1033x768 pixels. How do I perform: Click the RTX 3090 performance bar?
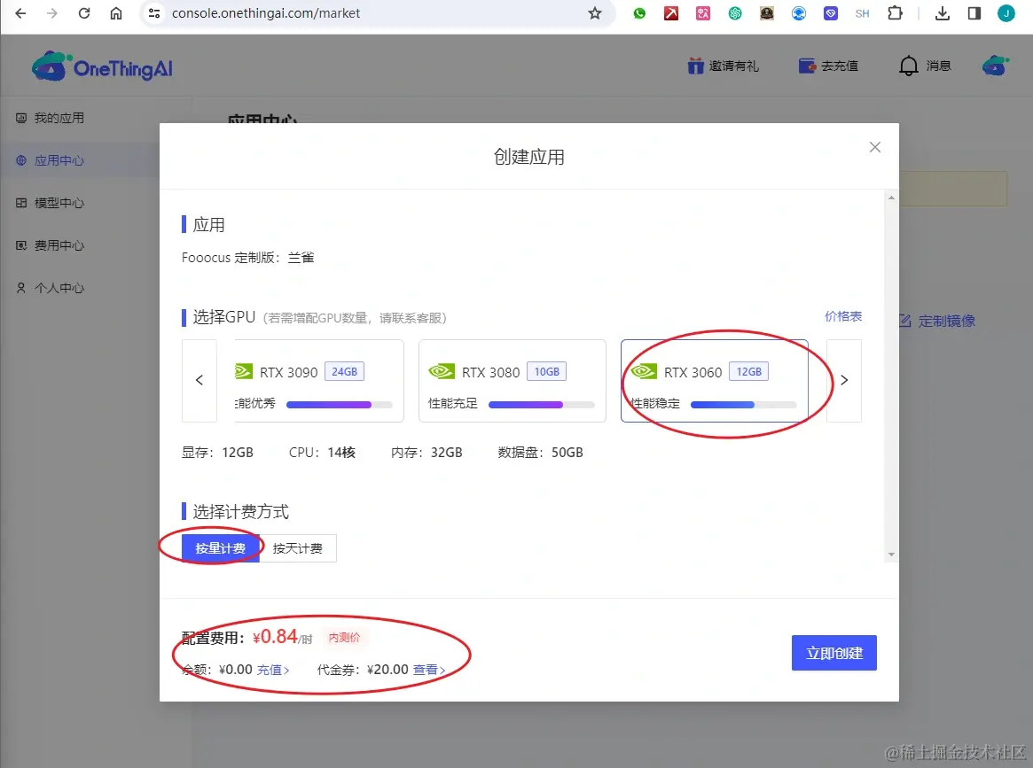click(x=340, y=405)
